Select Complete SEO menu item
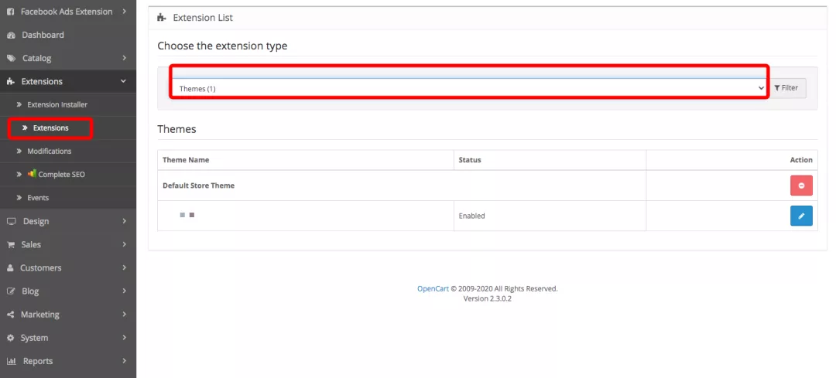The width and height of the screenshot is (836, 378). tap(61, 175)
